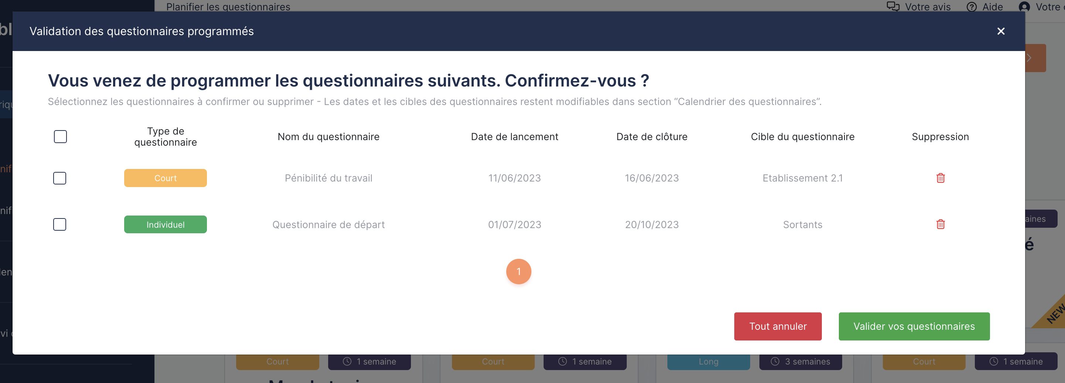Click closing date 20/10/2023

(x=651, y=225)
